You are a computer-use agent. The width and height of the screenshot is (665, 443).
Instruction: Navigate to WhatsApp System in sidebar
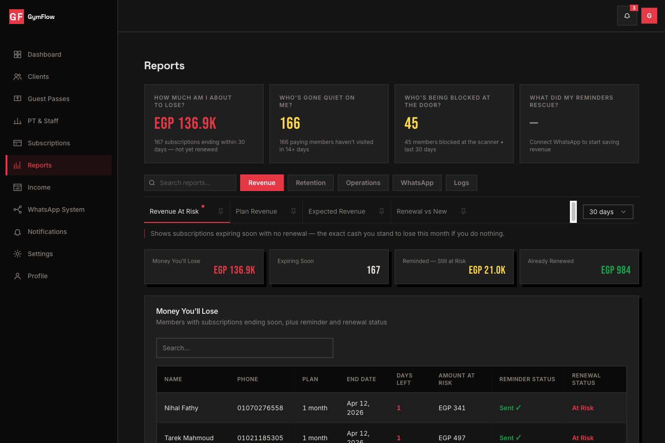56,210
